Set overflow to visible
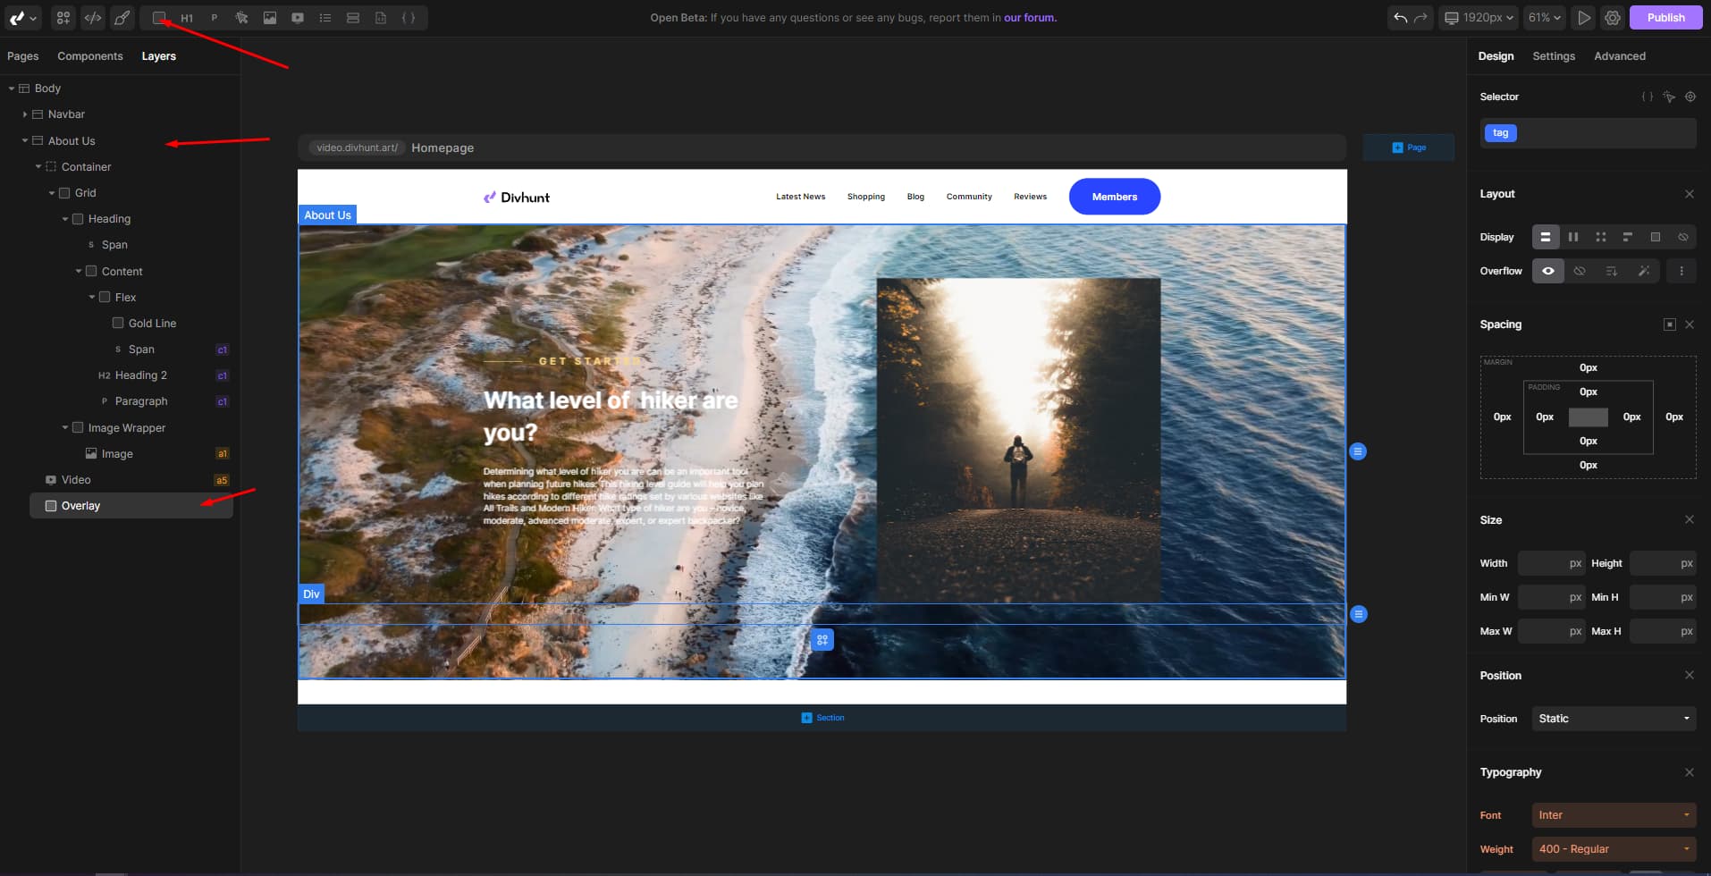The image size is (1711, 876). (x=1548, y=271)
